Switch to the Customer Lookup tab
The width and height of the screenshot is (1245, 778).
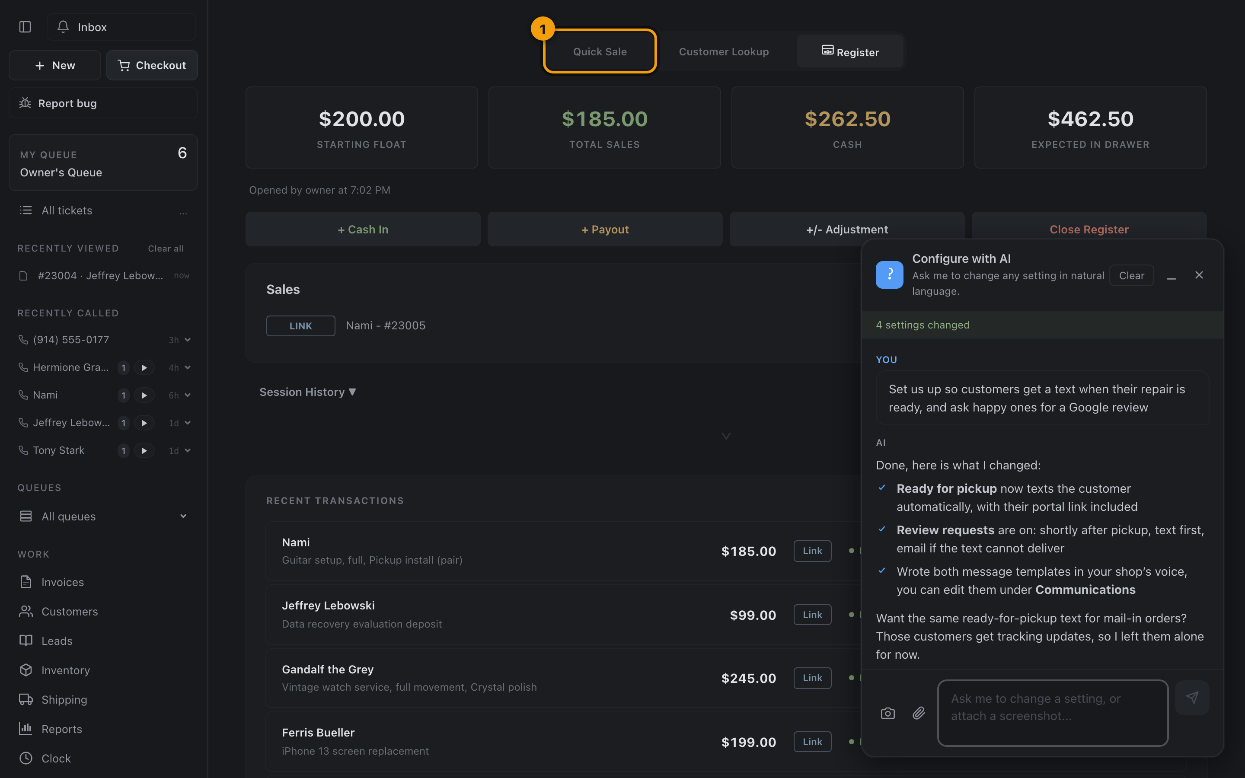[723, 51]
